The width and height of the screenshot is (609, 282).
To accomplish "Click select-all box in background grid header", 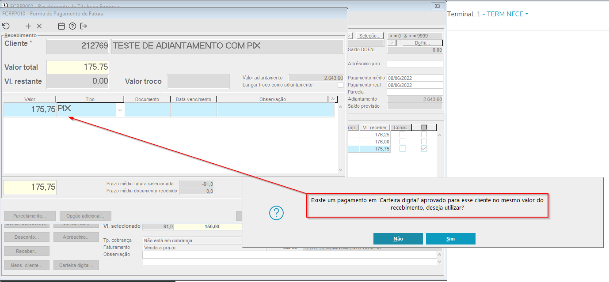I will point(424,127).
